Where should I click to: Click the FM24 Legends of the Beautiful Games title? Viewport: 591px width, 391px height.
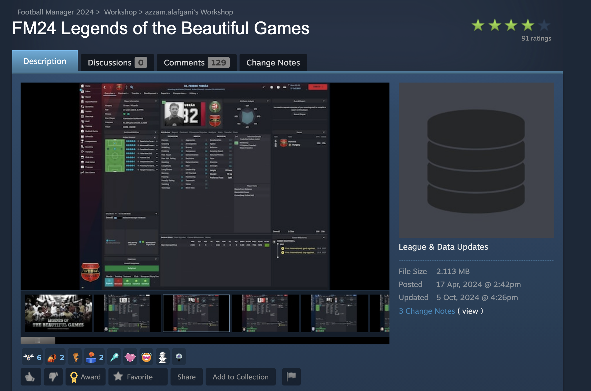tap(161, 28)
